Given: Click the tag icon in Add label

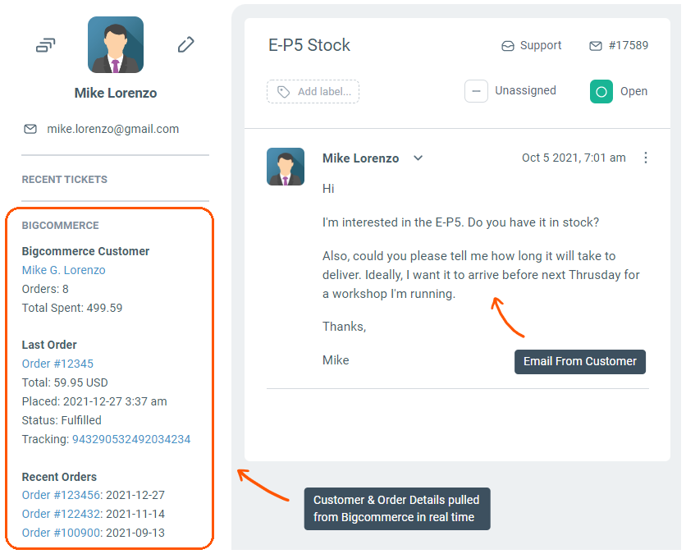Looking at the screenshot, I should pyautogui.click(x=284, y=92).
